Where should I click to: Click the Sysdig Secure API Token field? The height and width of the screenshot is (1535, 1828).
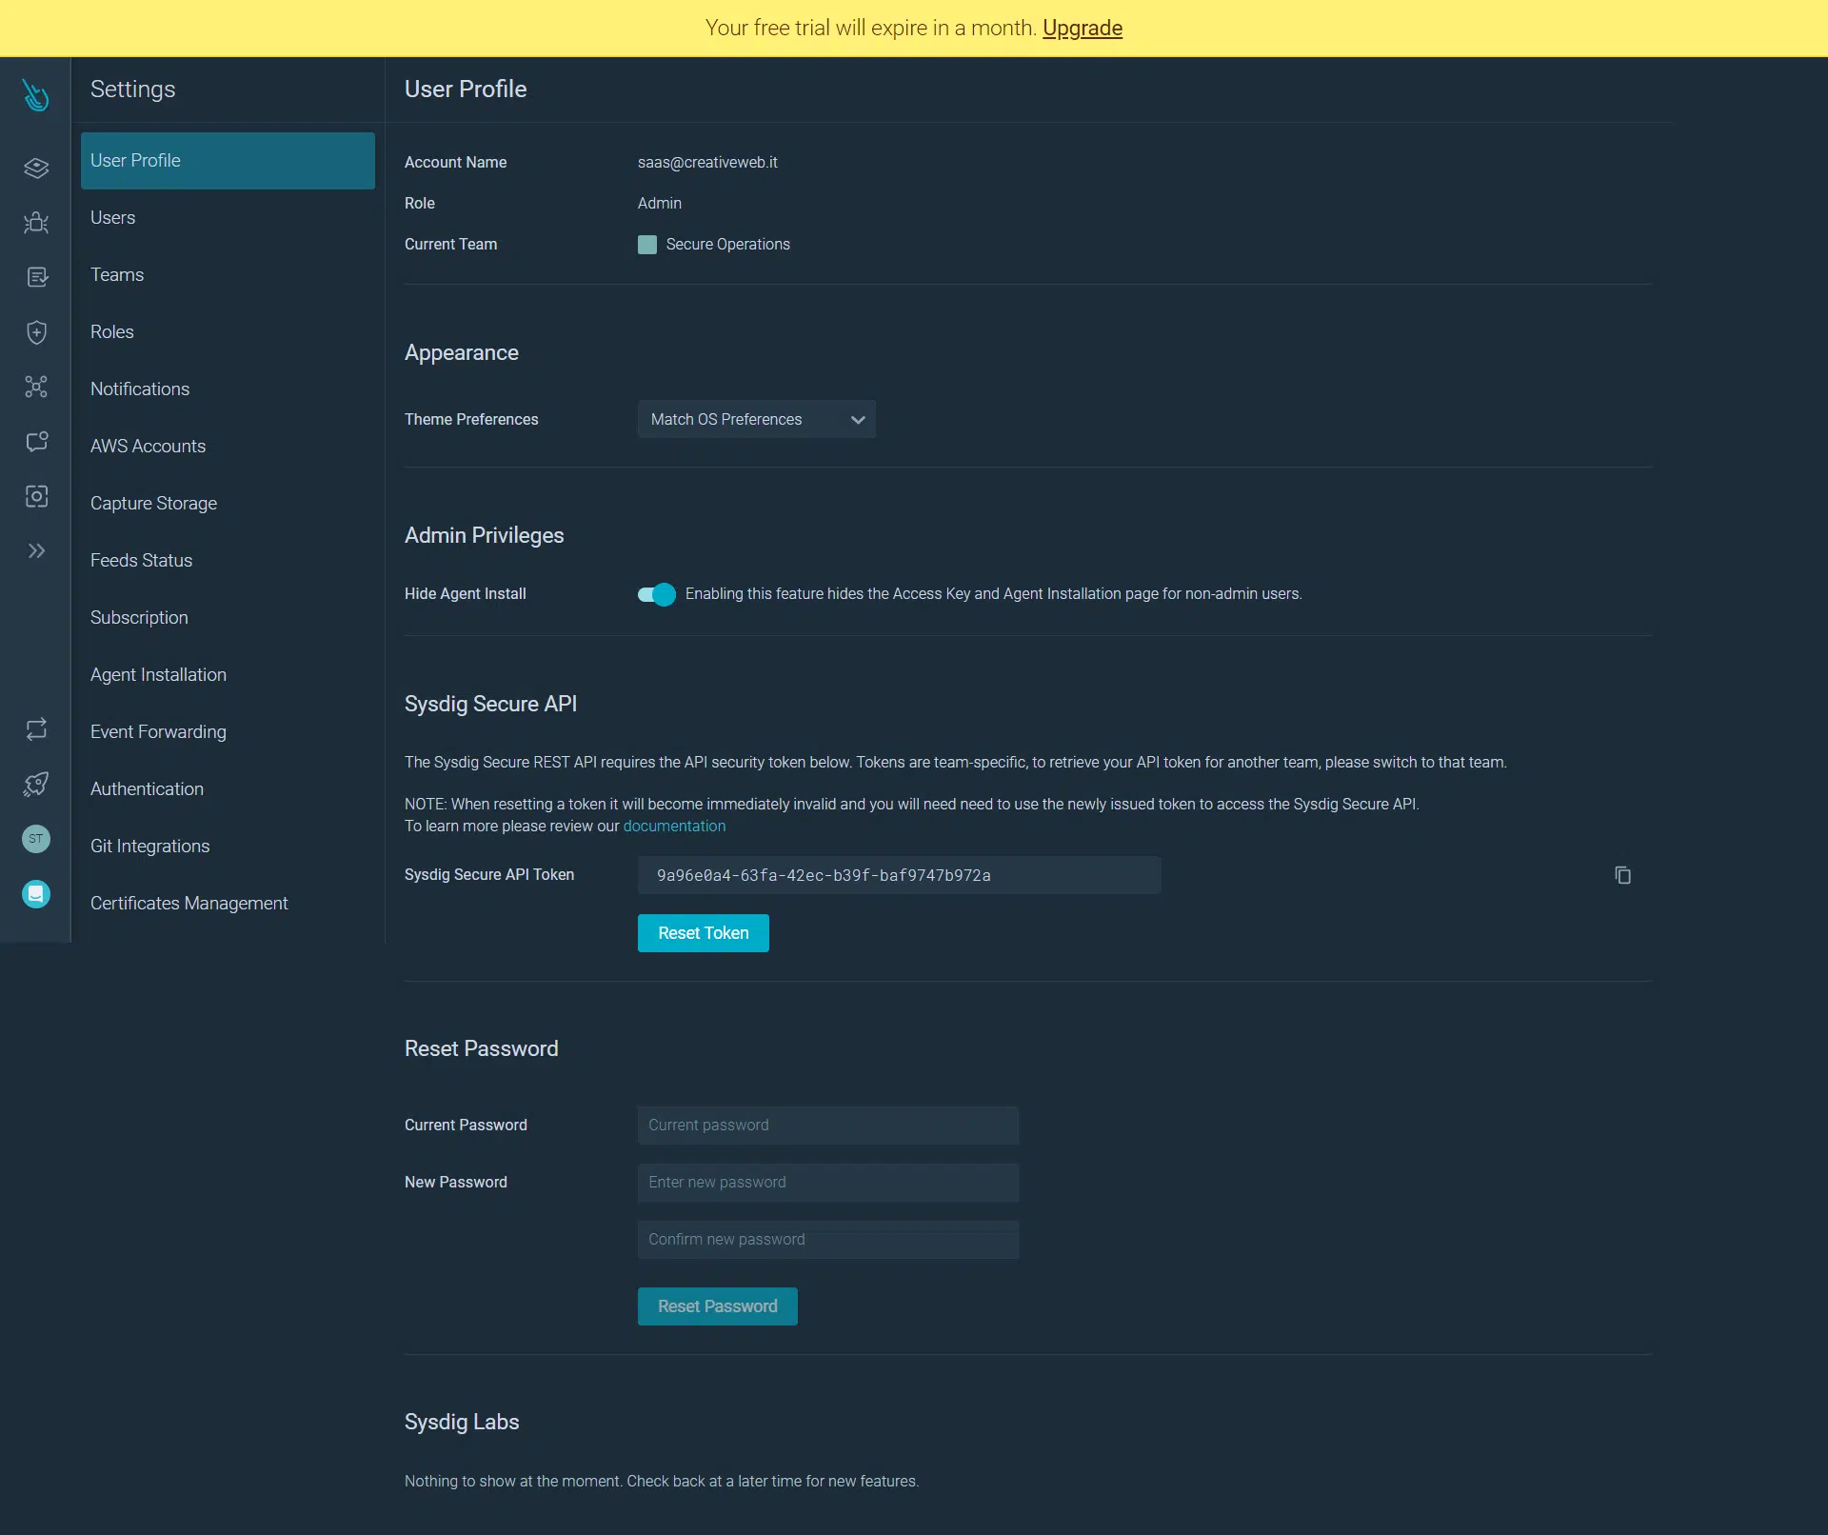click(x=900, y=875)
